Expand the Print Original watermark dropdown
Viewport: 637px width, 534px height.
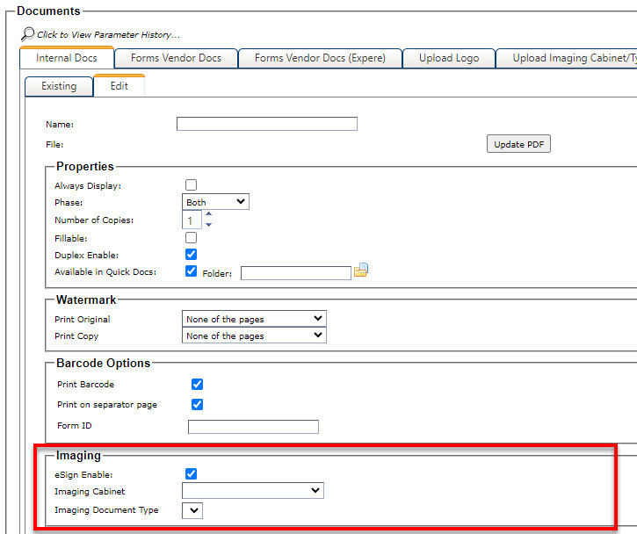[x=253, y=319]
